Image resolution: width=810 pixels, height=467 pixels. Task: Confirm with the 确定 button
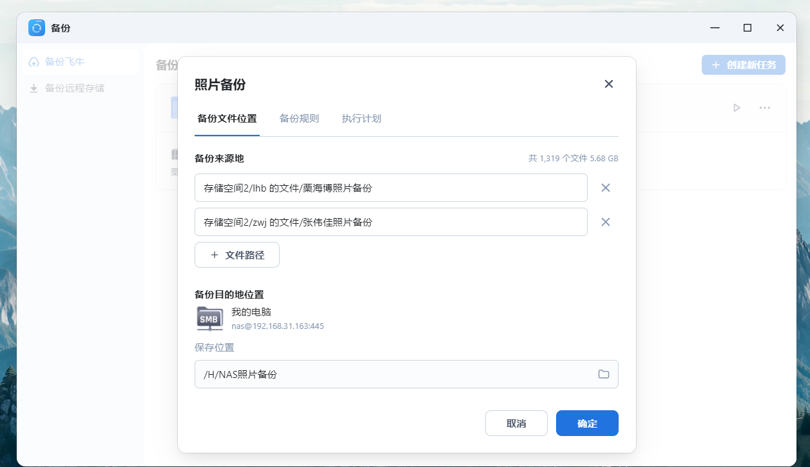[587, 423]
